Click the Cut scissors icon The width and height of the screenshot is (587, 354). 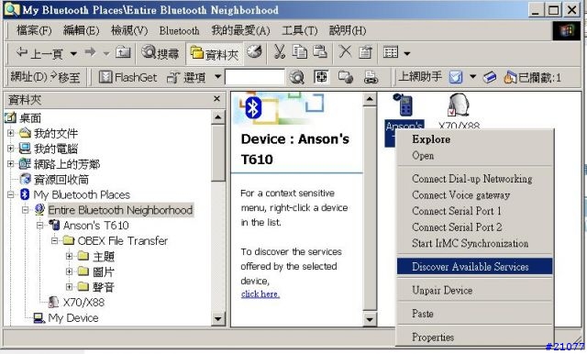pos(280,52)
